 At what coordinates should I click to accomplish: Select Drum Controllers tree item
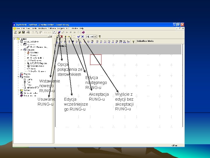[37, 58]
